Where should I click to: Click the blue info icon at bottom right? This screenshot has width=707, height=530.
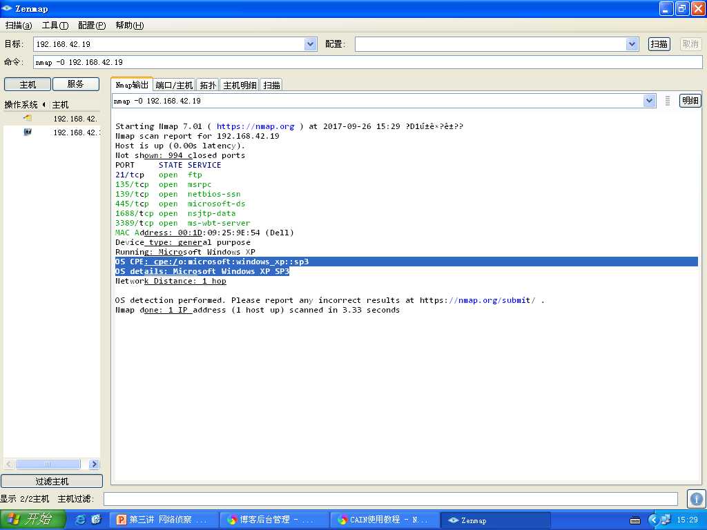click(696, 499)
